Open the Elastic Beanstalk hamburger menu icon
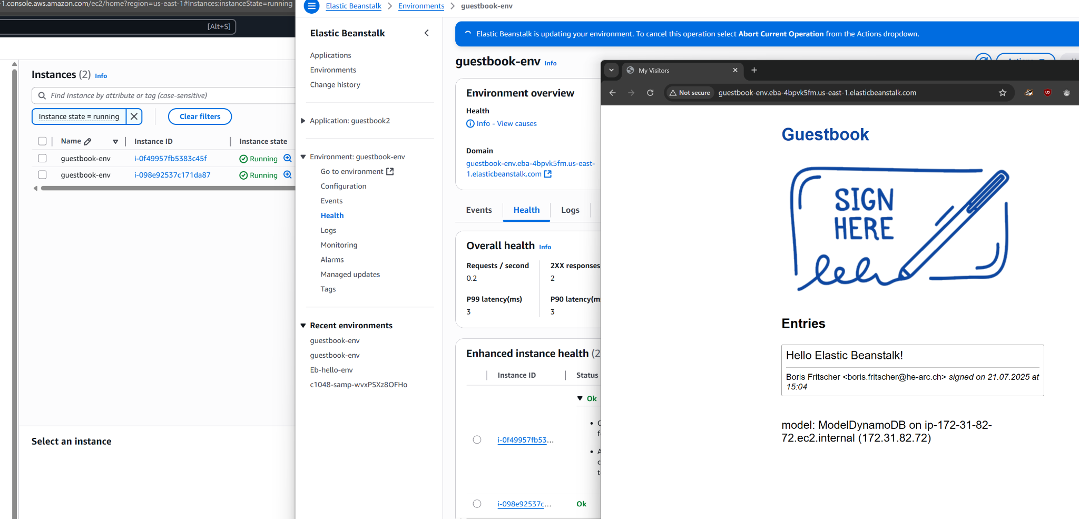This screenshot has height=519, width=1079. click(x=312, y=6)
